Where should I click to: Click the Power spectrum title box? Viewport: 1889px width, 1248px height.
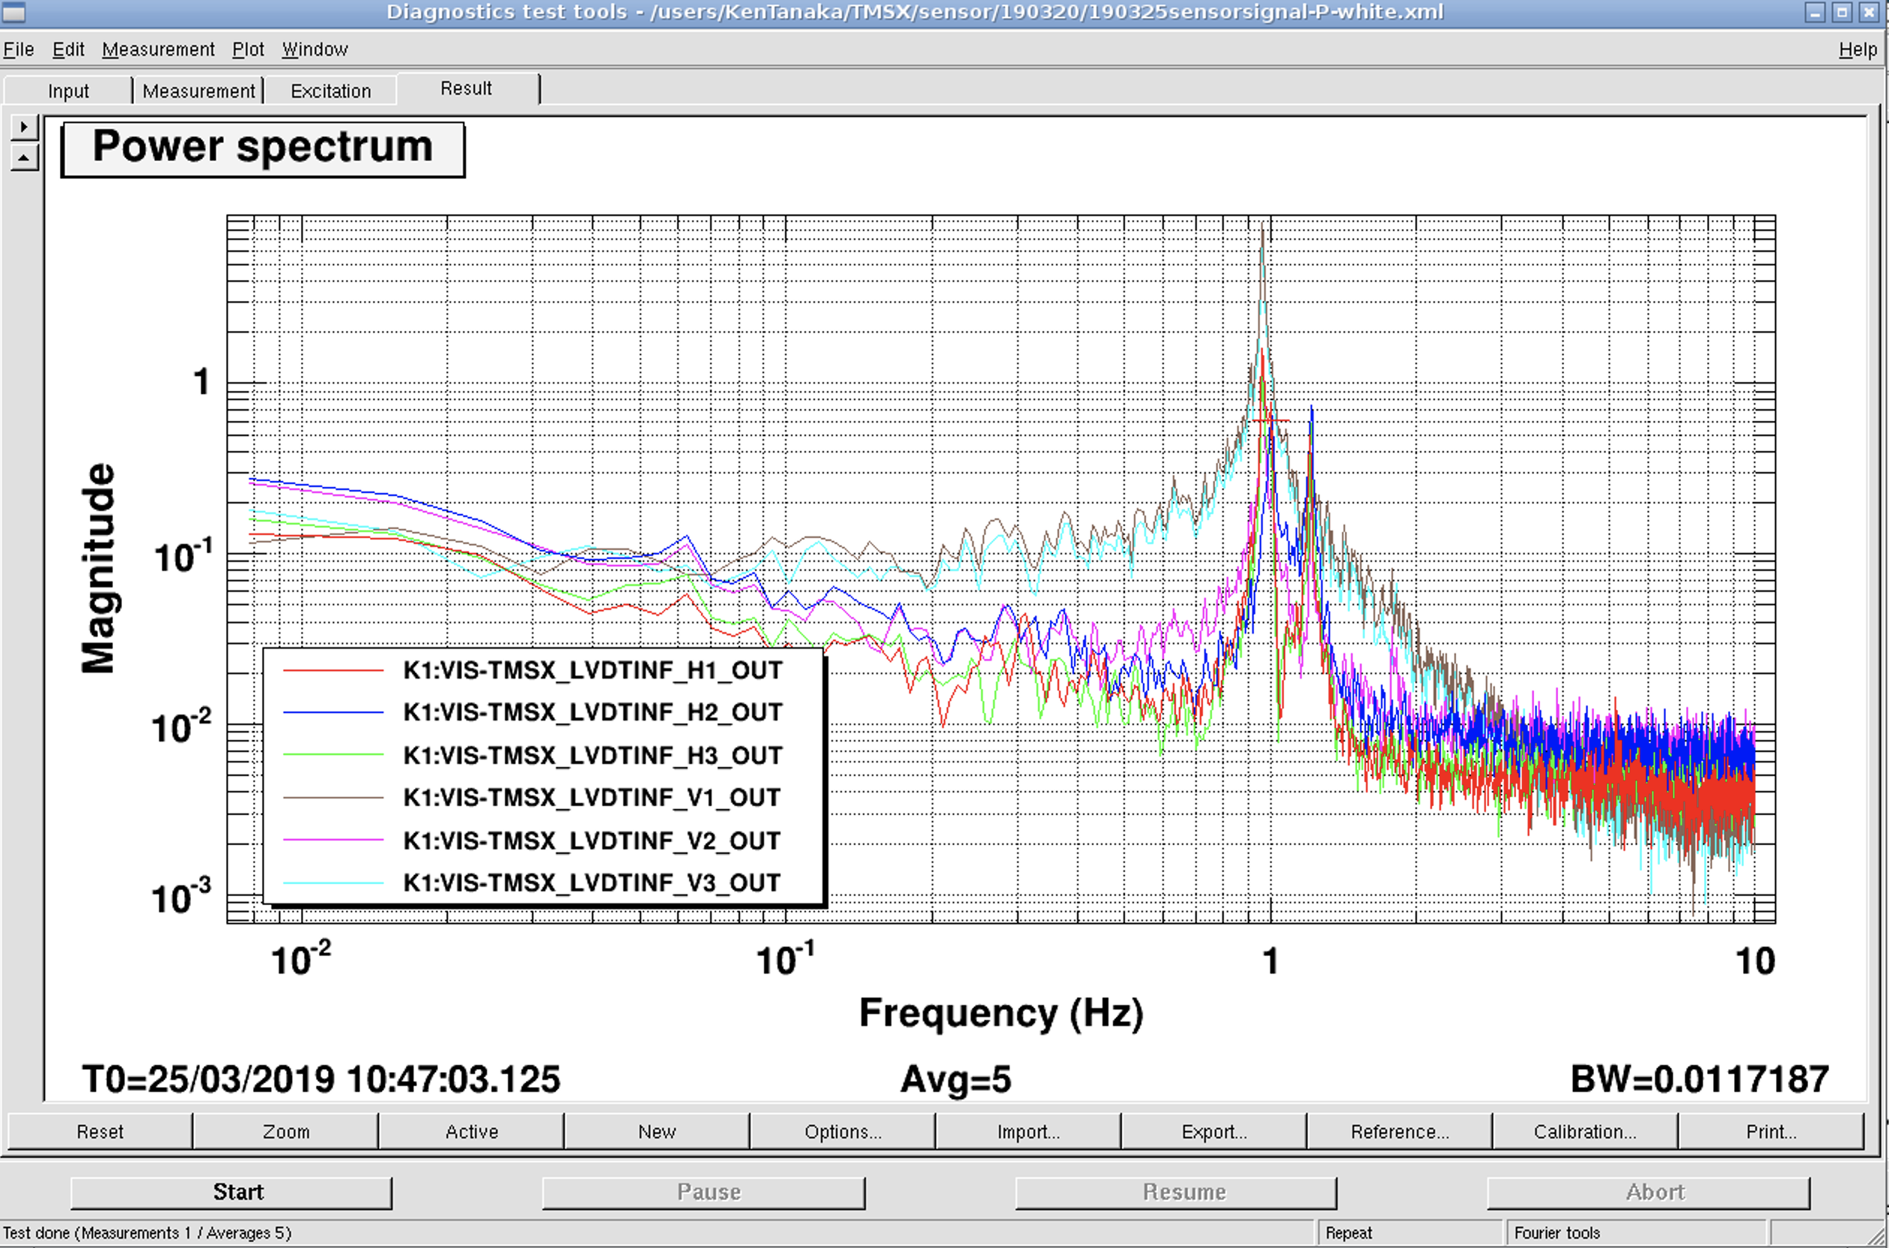263,149
